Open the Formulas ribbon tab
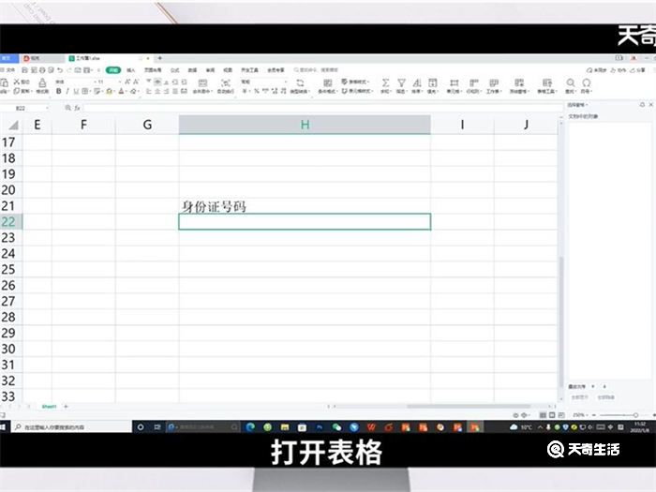The image size is (656, 492). pyautogui.click(x=175, y=70)
